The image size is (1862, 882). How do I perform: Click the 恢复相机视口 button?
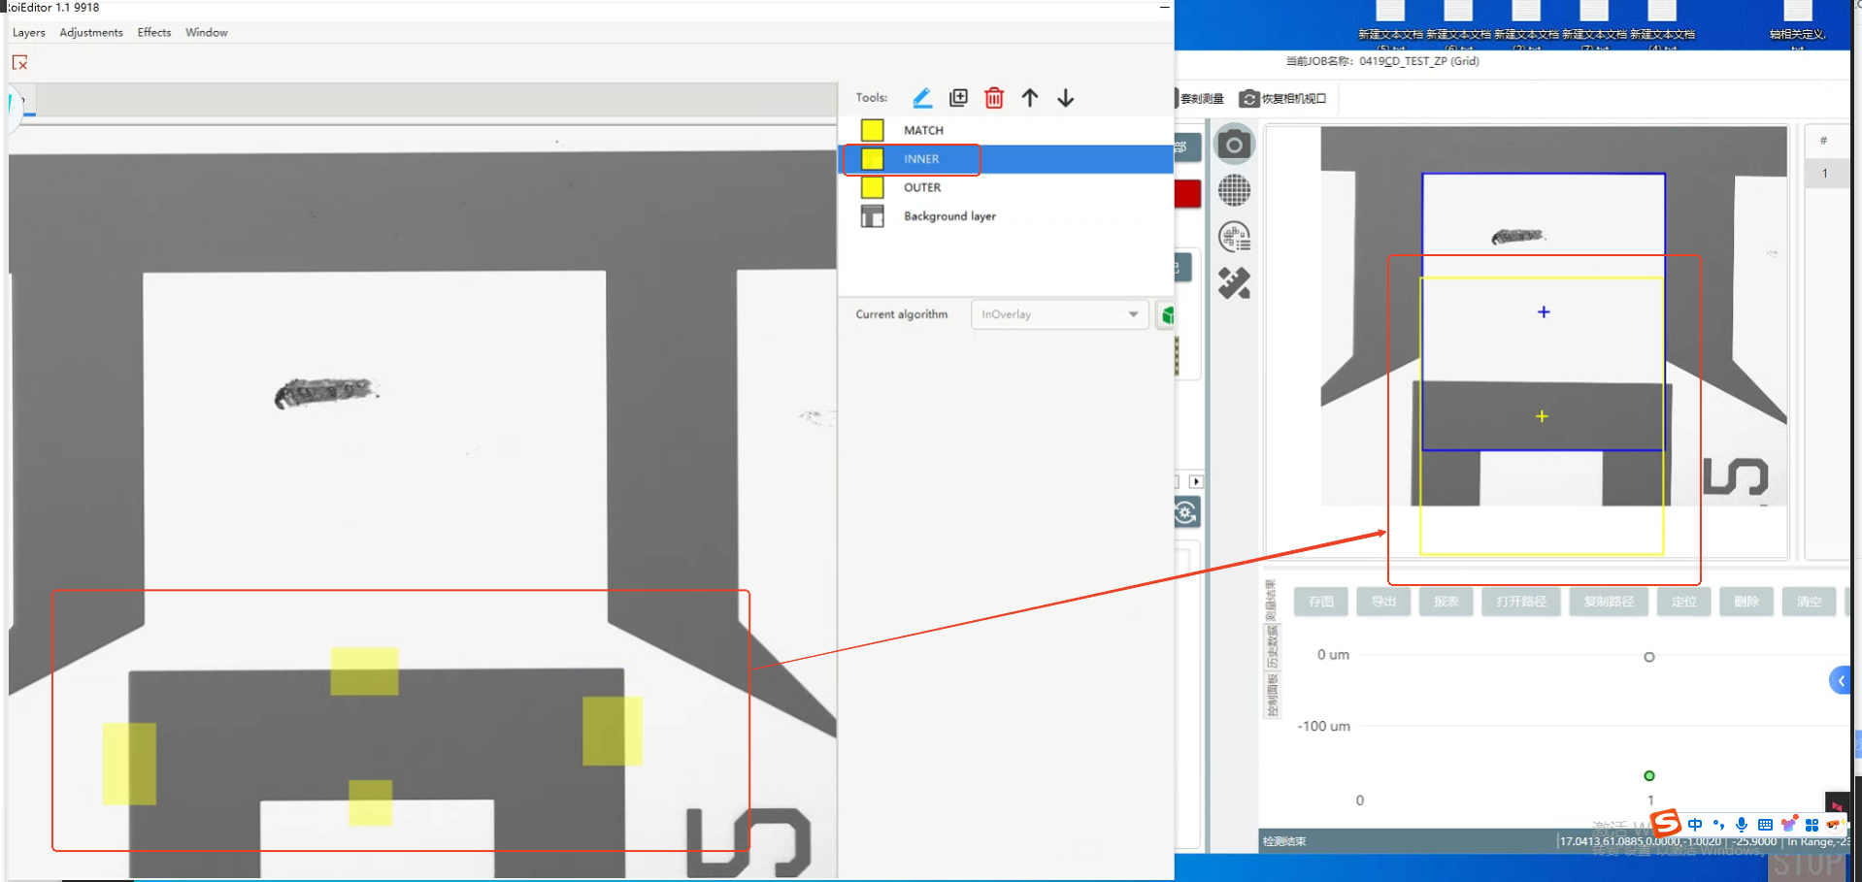click(x=1283, y=99)
